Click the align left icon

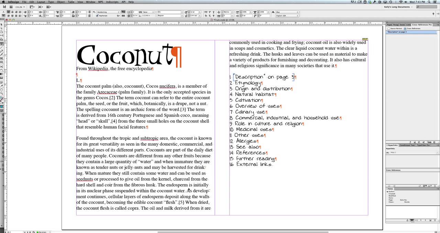coord(9,12)
